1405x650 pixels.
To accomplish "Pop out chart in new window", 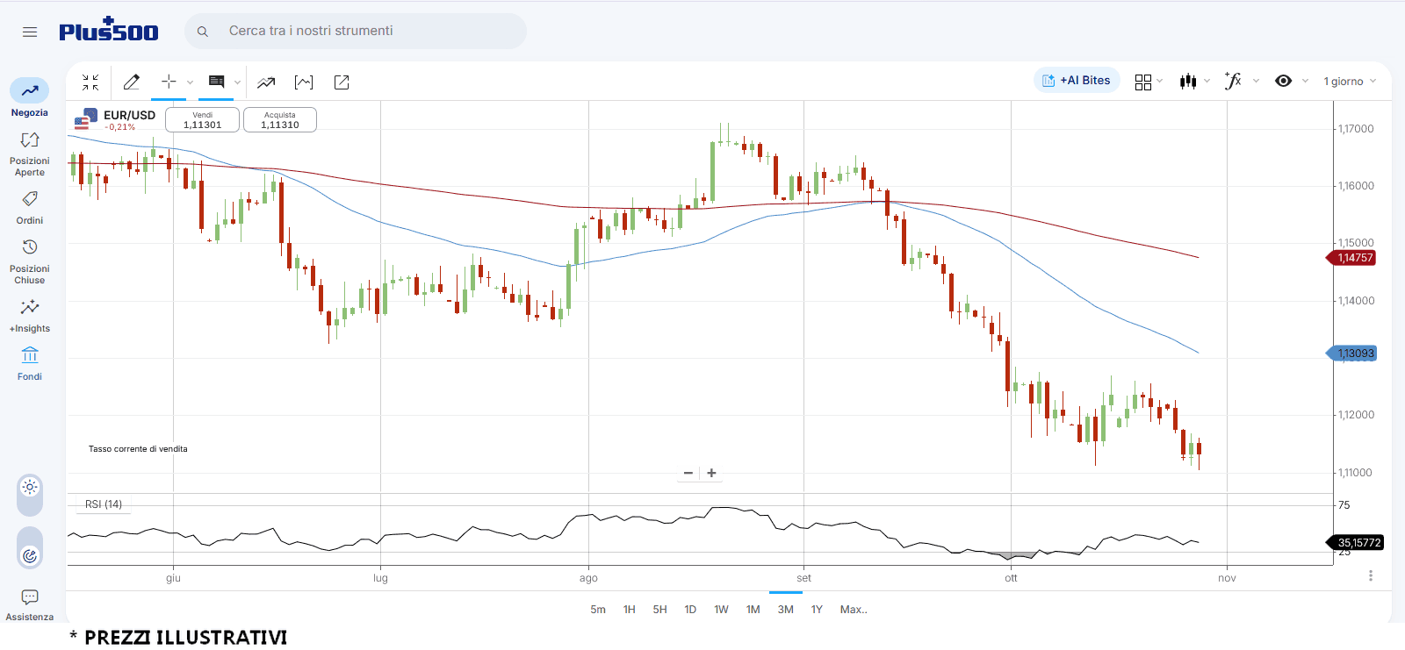I will 342,82.
